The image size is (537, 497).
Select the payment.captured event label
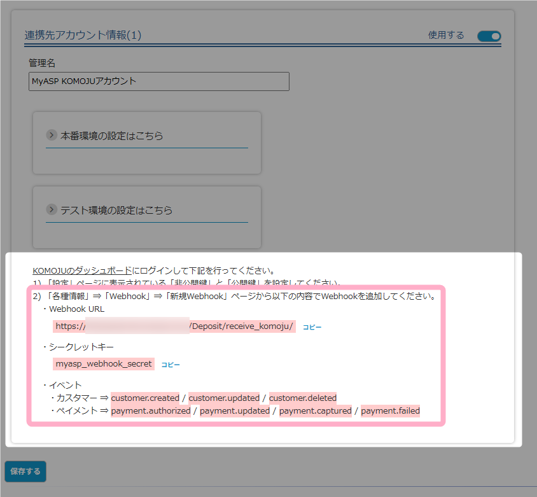point(315,411)
